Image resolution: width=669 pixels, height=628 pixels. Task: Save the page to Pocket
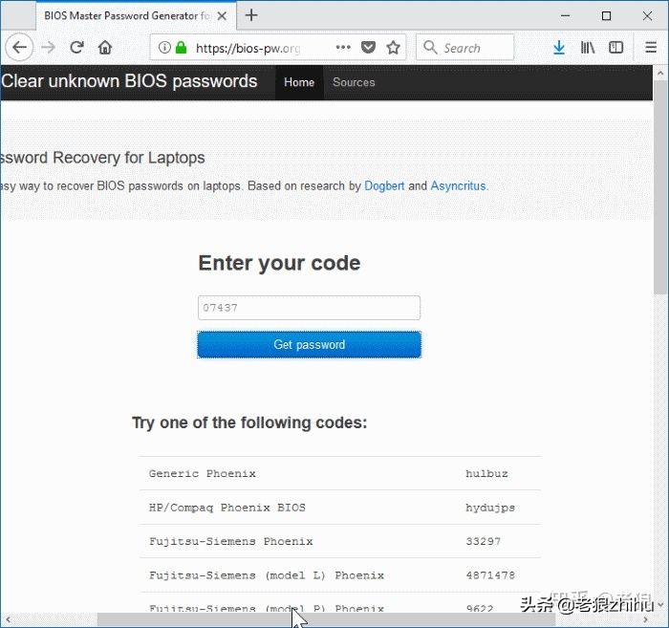click(368, 48)
